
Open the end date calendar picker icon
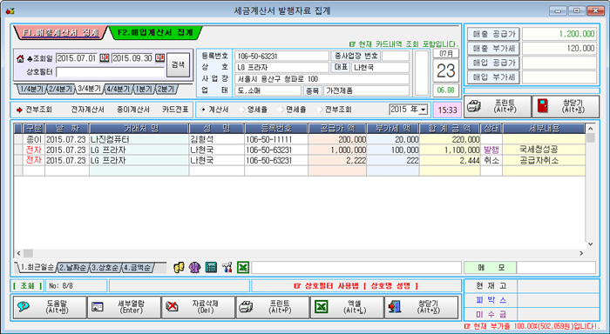pos(159,58)
